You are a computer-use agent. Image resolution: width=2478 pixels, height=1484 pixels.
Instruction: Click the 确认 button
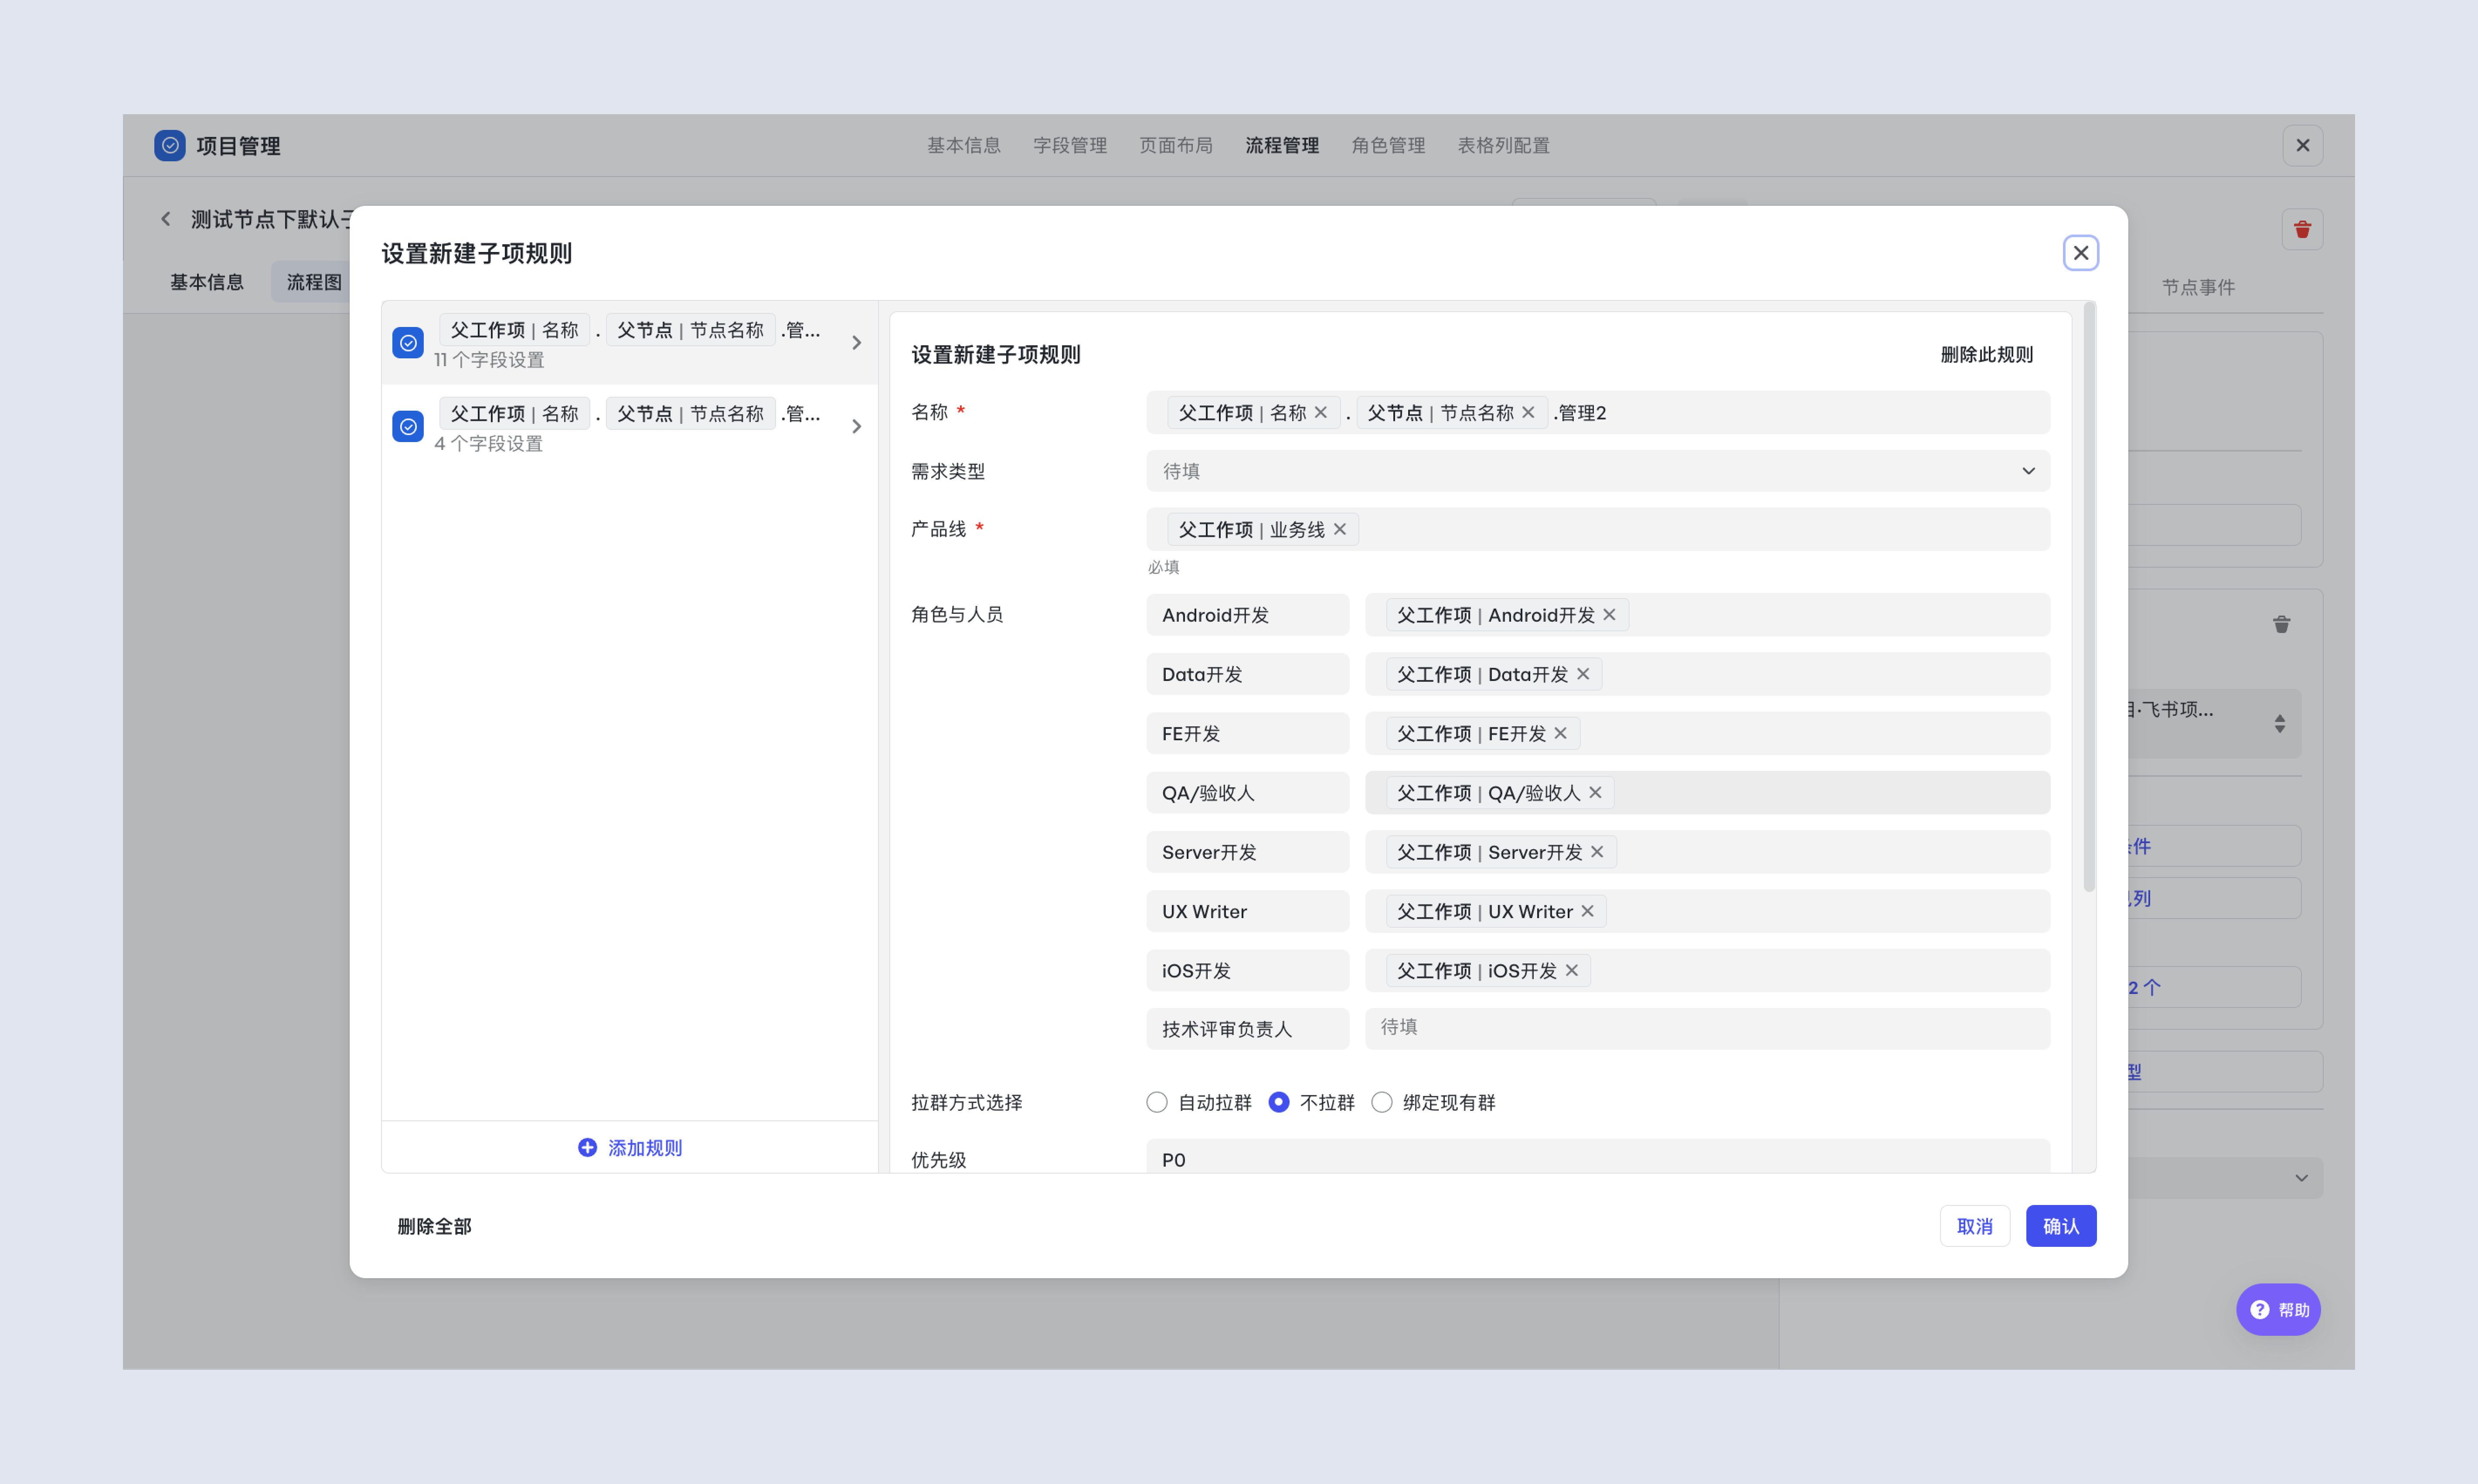click(x=2060, y=1226)
